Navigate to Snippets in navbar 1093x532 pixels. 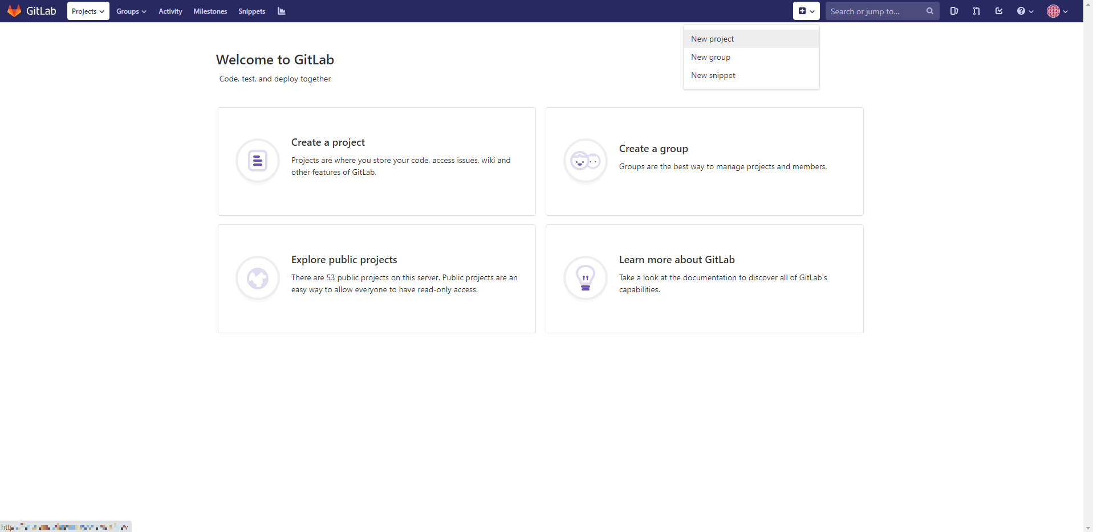click(251, 11)
